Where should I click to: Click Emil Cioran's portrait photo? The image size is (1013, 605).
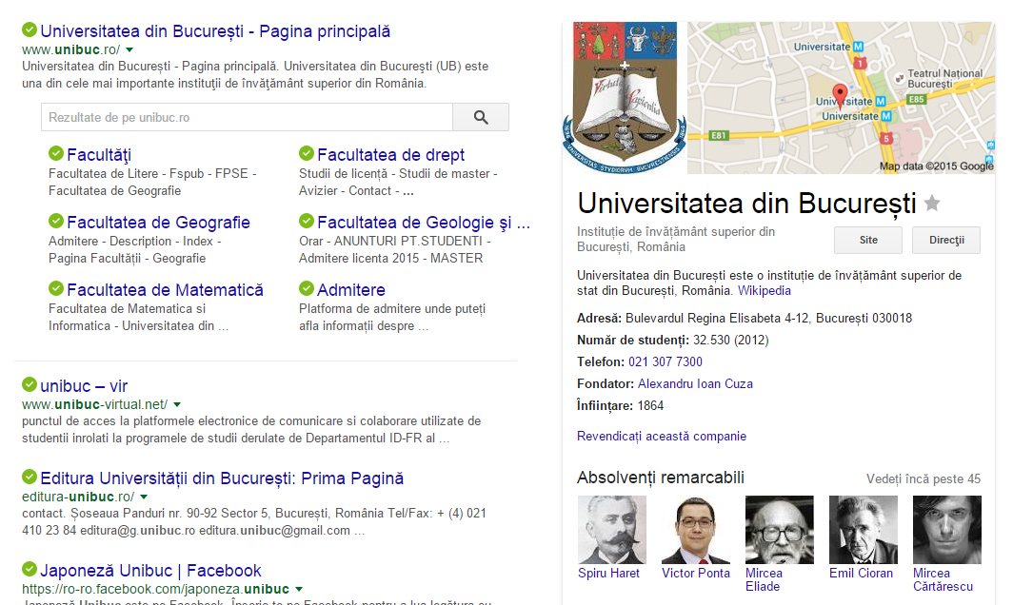[x=864, y=530]
